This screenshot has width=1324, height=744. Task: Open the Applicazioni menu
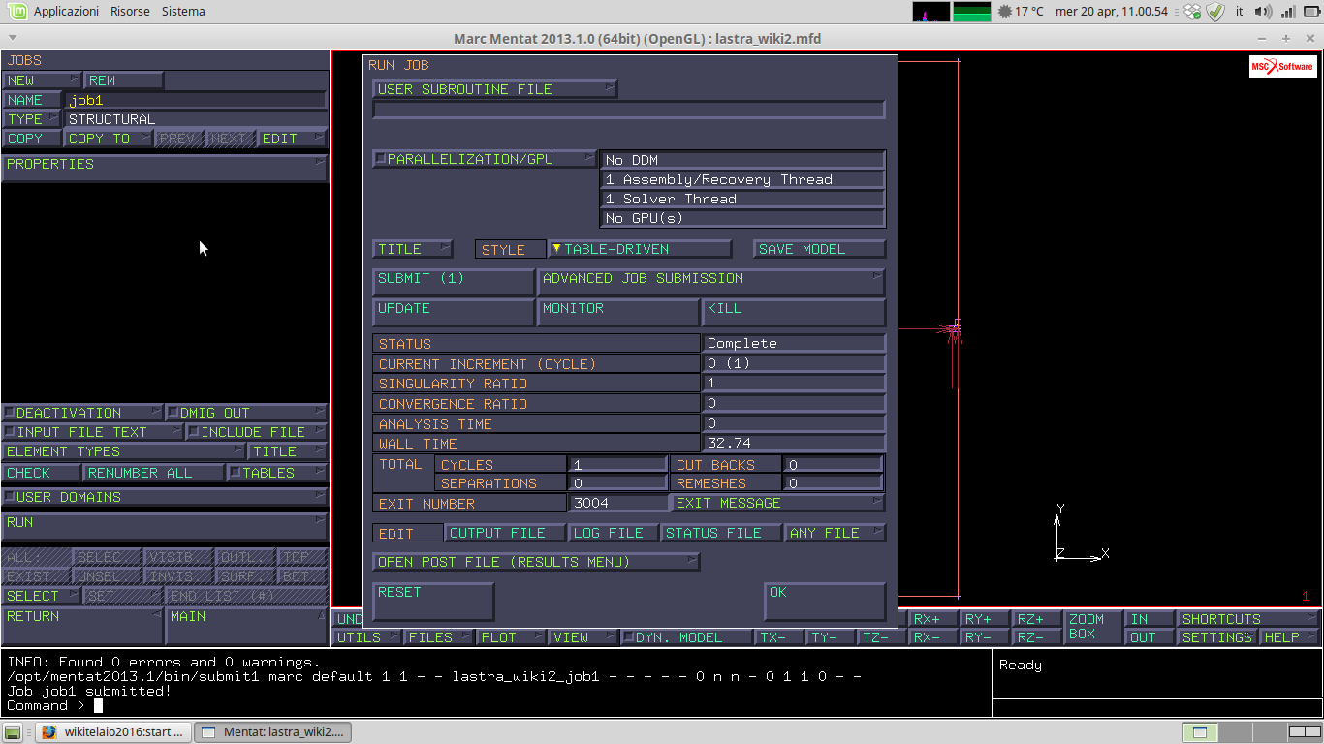click(66, 12)
